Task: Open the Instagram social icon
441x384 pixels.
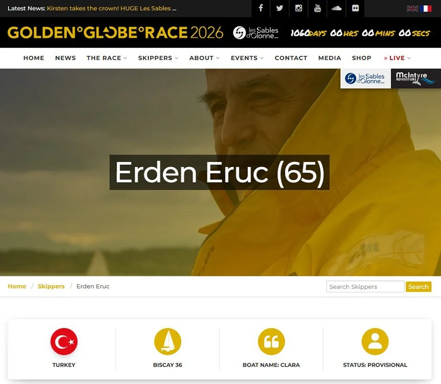Action: pyautogui.click(x=299, y=8)
